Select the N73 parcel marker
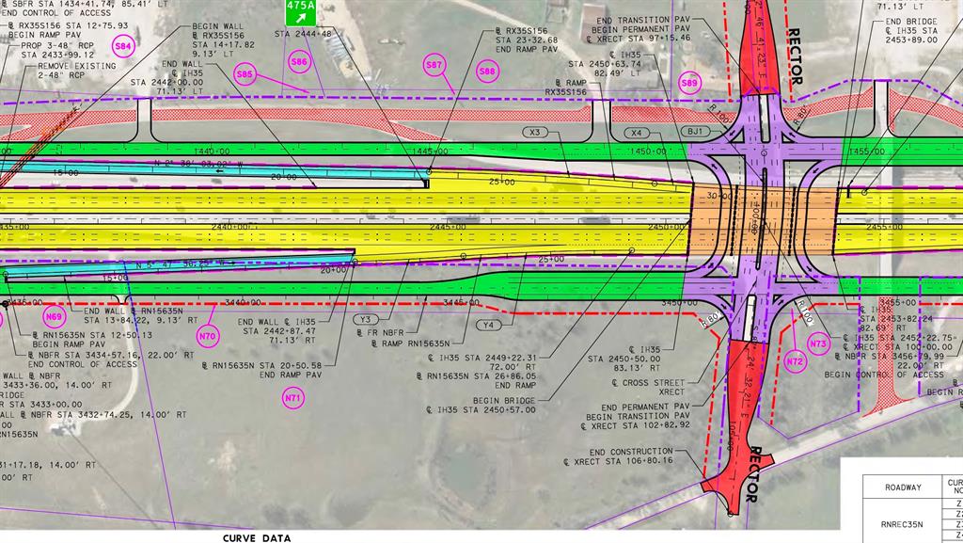The width and height of the screenshot is (963, 543). click(819, 344)
